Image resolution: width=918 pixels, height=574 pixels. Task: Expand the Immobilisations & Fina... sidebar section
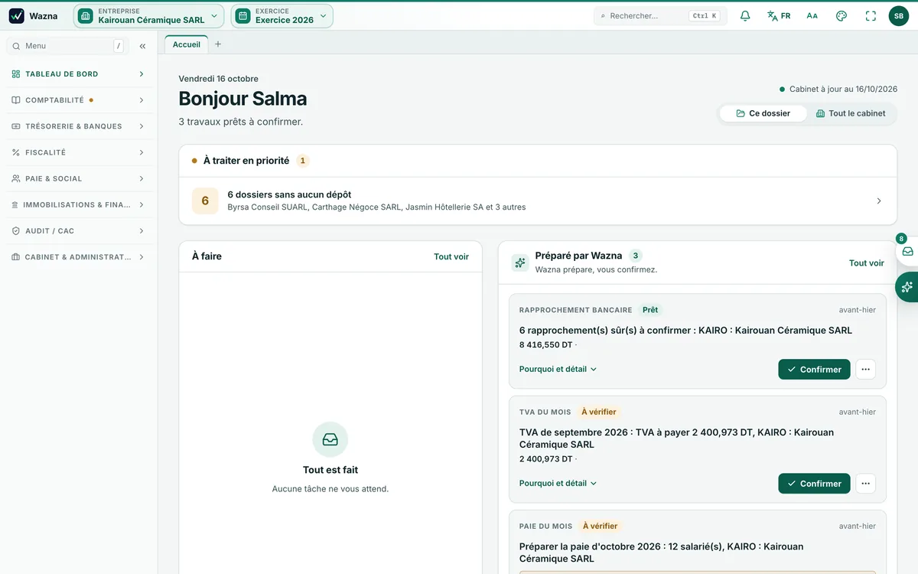(x=79, y=205)
